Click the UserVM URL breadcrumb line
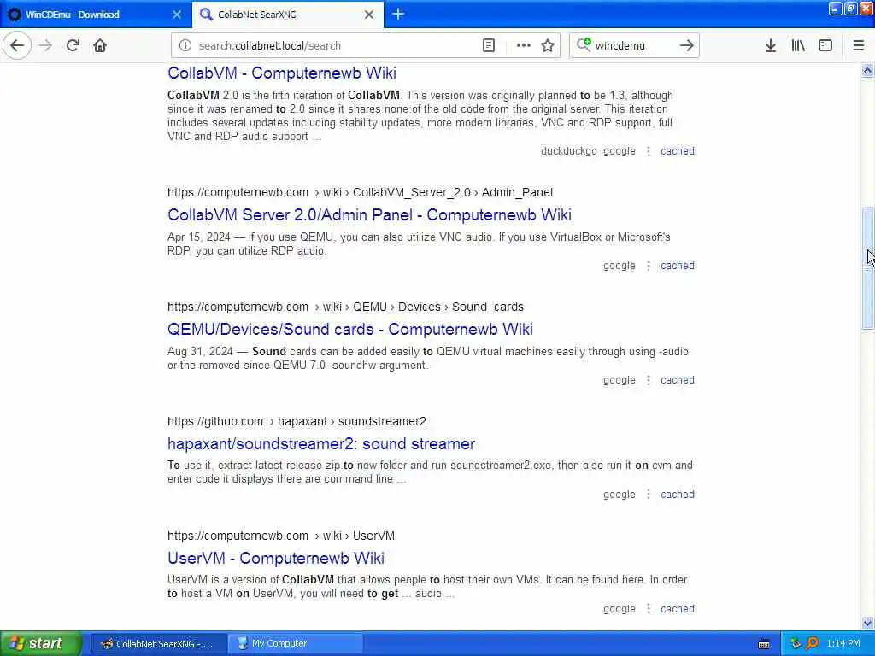The width and height of the screenshot is (875, 656). [280, 536]
